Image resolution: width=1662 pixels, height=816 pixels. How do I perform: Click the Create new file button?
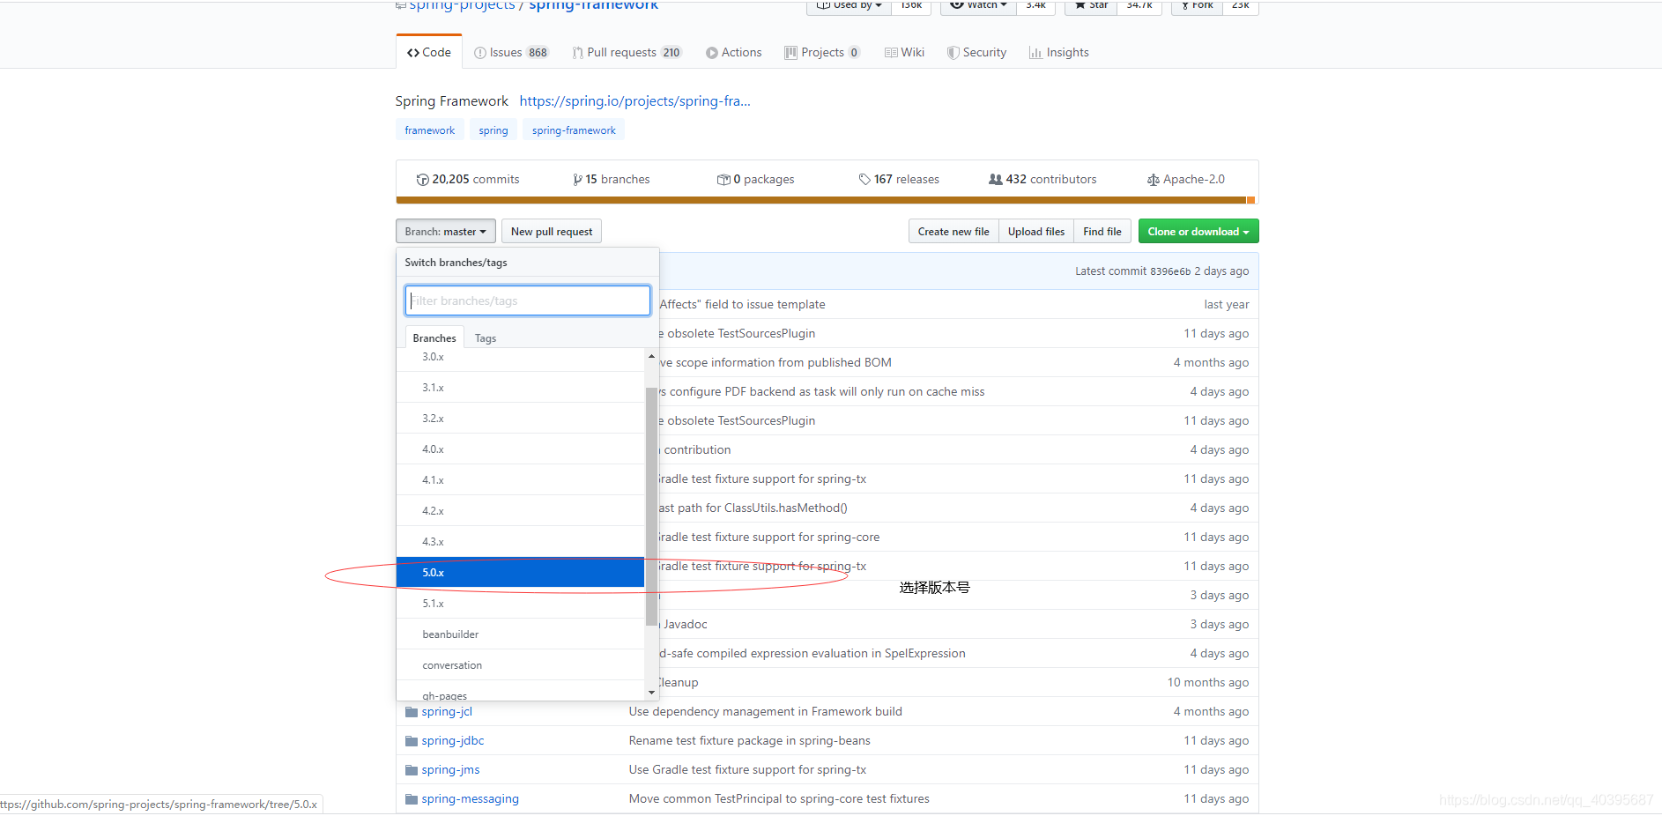[x=953, y=232]
